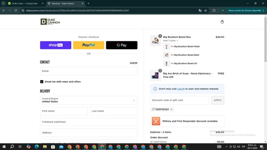267x150 pixels.
Task: Open File Explorer from the taskbar
Action: click(45, 147)
